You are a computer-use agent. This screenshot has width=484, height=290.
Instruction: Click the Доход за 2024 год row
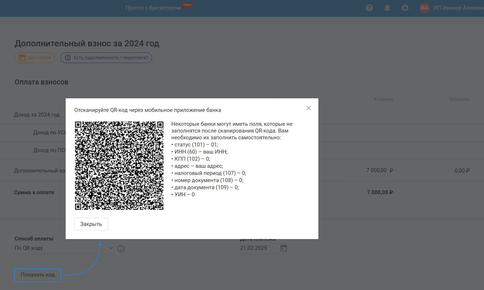tap(37, 115)
